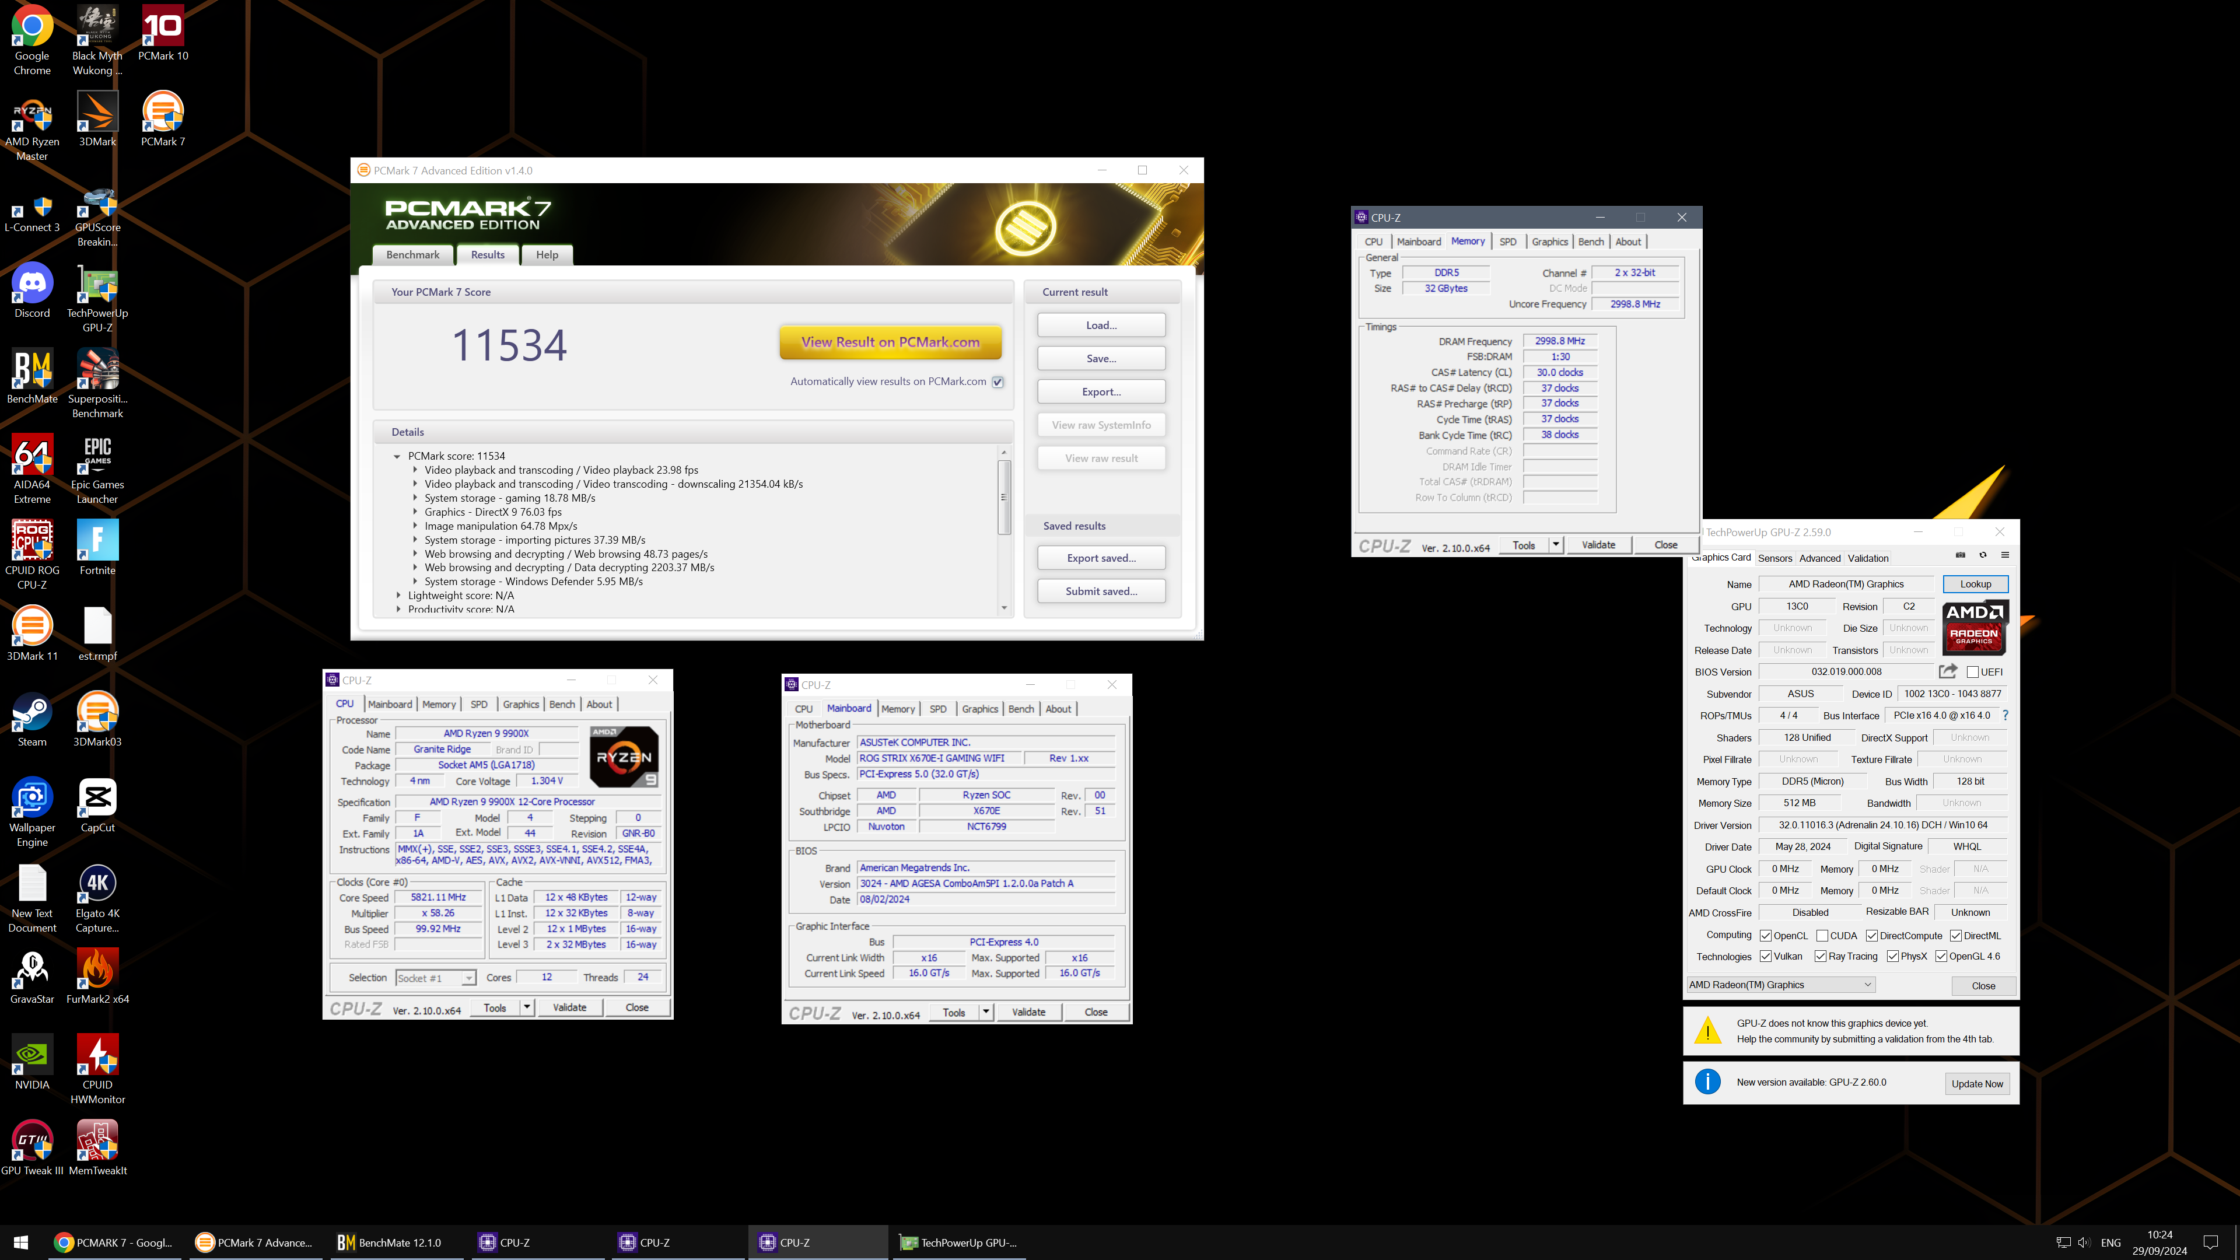
Task: Open Epic Games Launcher icon
Action: pyautogui.click(x=97, y=468)
